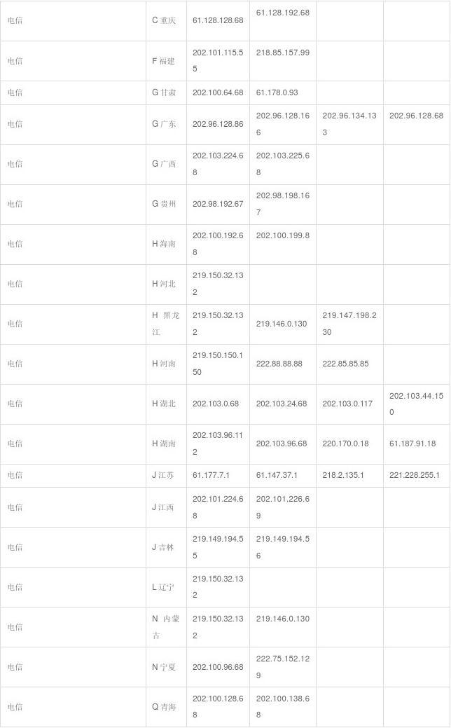Select the 202.100.199.8 address cell
The width and height of the screenshot is (451, 728).
[x=282, y=235]
